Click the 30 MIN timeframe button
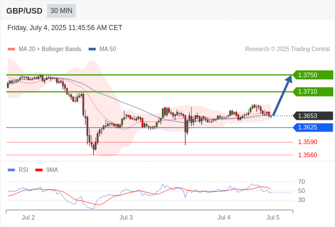The width and height of the screenshot is (335, 227). 61,11
